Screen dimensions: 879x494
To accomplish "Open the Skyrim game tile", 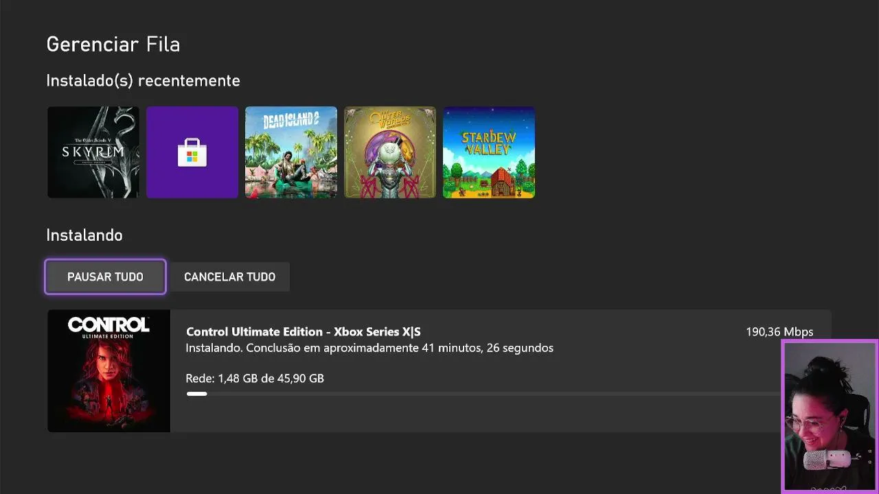I will pyautogui.click(x=93, y=152).
